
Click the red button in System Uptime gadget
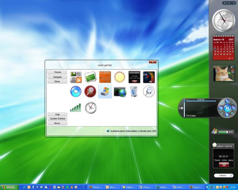[x=224, y=165]
